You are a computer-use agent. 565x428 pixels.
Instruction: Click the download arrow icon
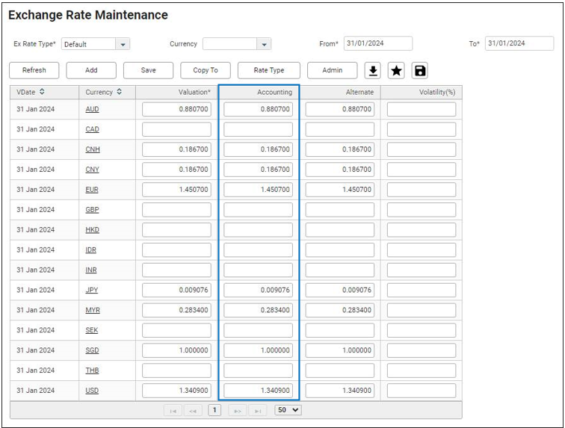click(373, 70)
